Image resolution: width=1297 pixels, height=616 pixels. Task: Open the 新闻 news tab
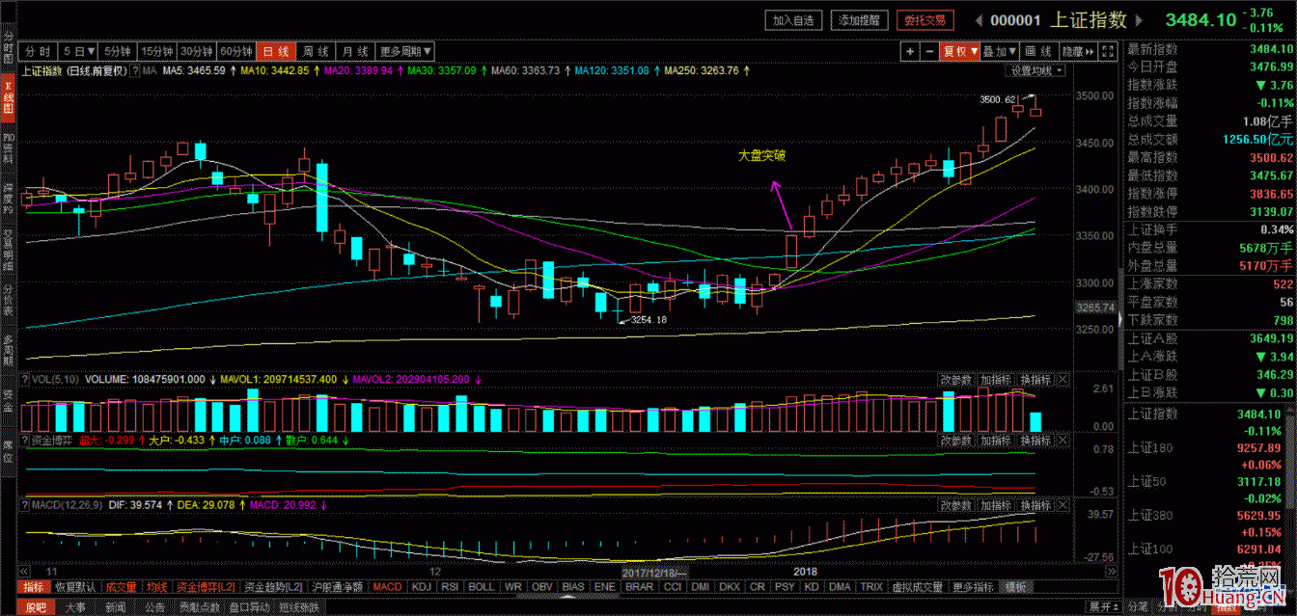pyautogui.click(x=115, y=607)
